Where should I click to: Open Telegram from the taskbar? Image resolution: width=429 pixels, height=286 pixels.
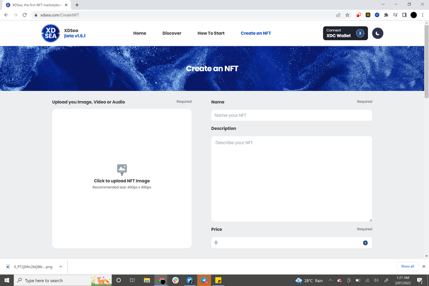pyautogui.click(x=204, y=281)
